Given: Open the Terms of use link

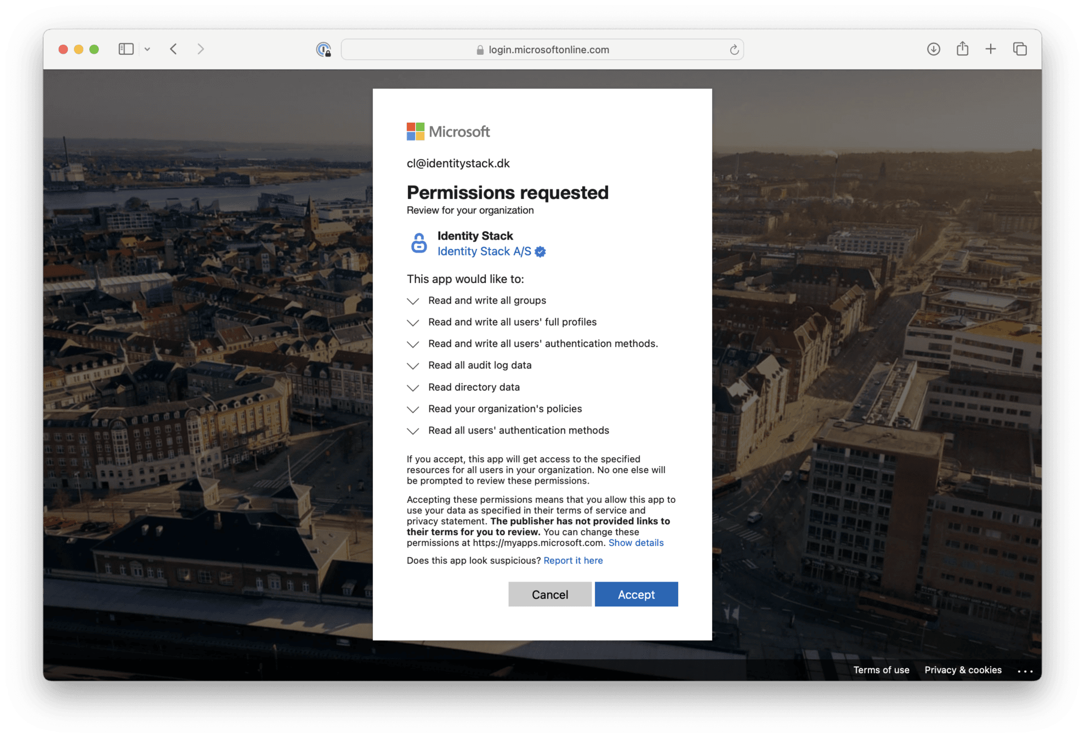Looking at the screenshot, I should (881, 670).
